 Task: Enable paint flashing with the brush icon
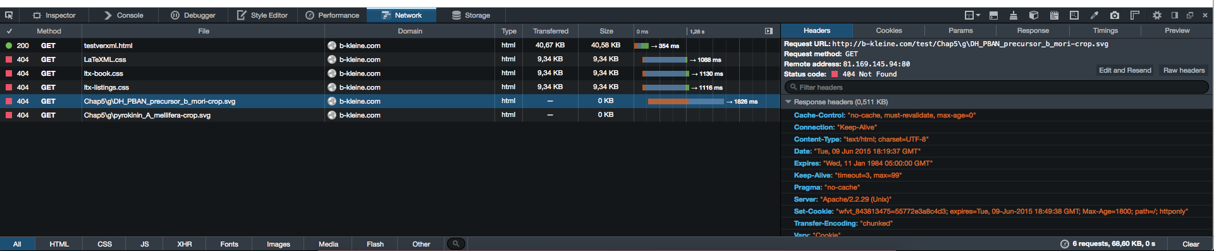[1014, 15]
